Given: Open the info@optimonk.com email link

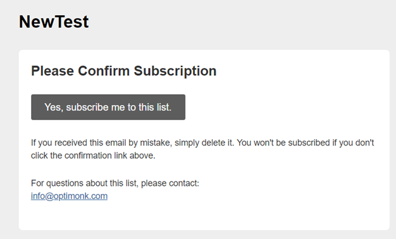Looking at the screenshot, I should point(69,196).
